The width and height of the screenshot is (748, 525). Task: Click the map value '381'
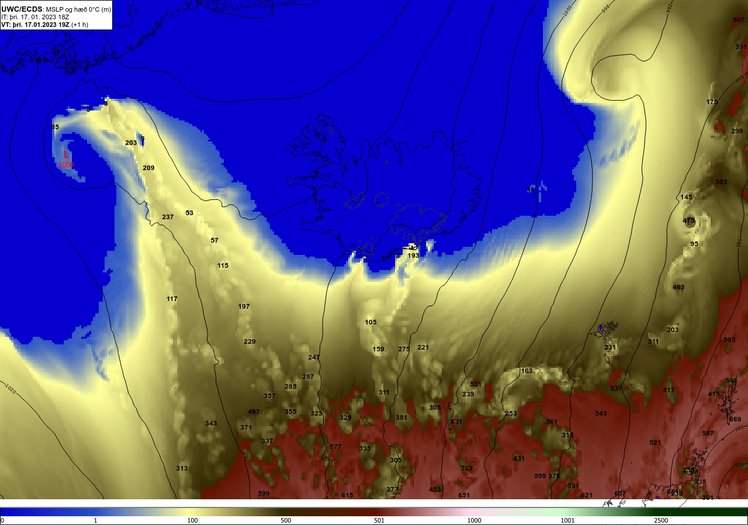[x=401, y=417]
